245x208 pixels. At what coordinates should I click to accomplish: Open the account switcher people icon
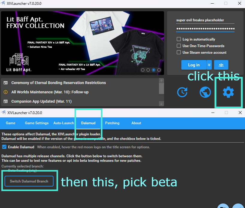tap(221, 65)
